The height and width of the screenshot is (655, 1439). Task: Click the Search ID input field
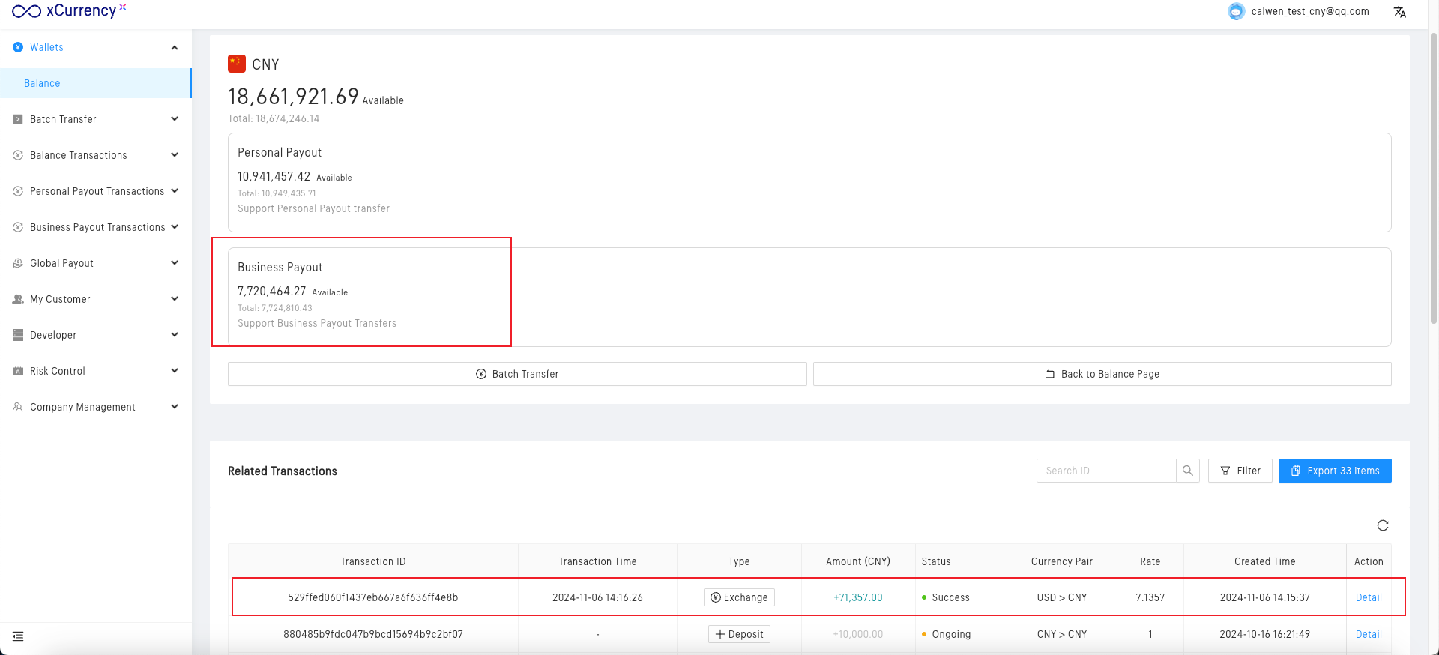[x=1106, y=471]
